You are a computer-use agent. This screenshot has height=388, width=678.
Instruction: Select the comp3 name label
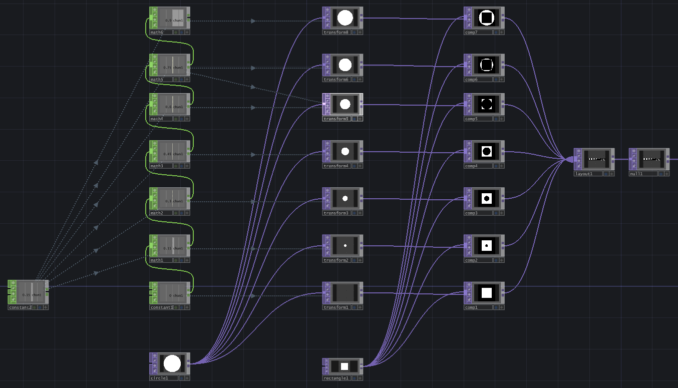tap(478, 213)
